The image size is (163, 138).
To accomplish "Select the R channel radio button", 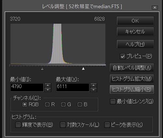I will tap(47, 104).
